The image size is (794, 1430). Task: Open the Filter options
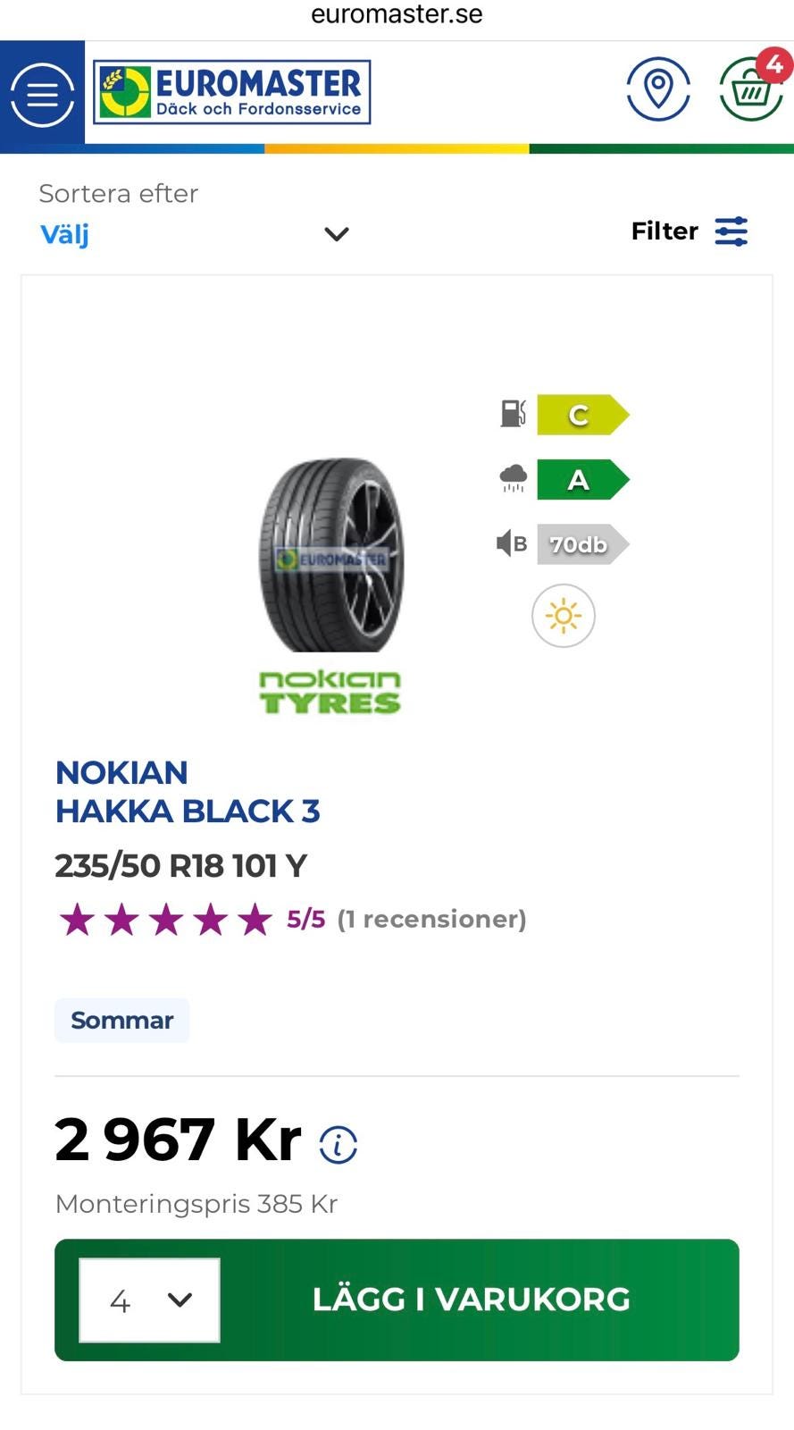click(689, 231)
